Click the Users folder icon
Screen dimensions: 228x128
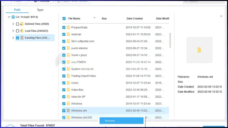pyautogui.click(x=68, y=83)
